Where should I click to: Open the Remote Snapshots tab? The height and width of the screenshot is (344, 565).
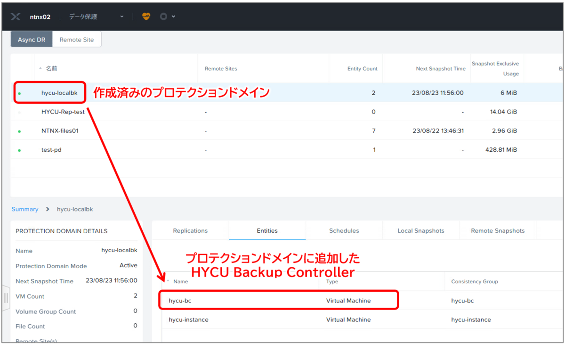[x=498, y=231]
